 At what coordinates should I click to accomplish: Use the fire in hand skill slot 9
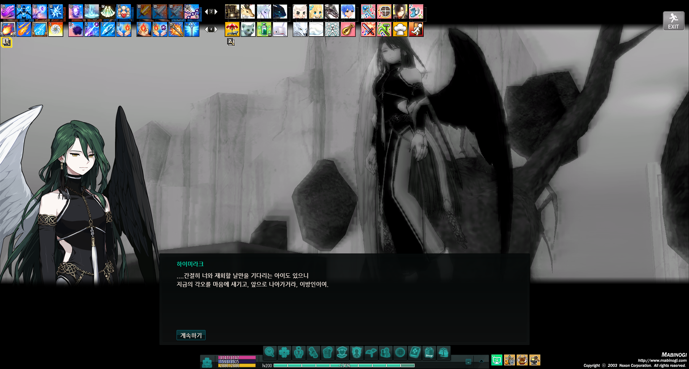(x=144, y=30)
